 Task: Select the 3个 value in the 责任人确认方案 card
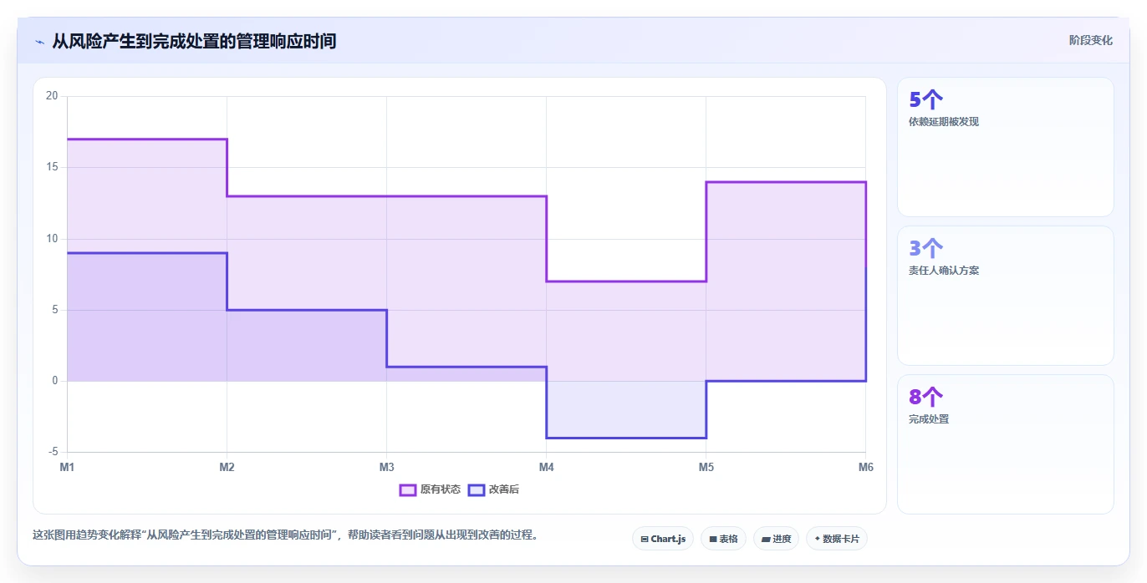(x=925, y=249)
